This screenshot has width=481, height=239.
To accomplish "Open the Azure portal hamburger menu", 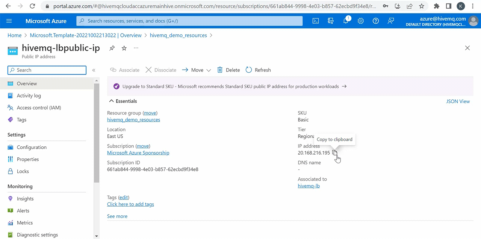I will tap(9, 21).
